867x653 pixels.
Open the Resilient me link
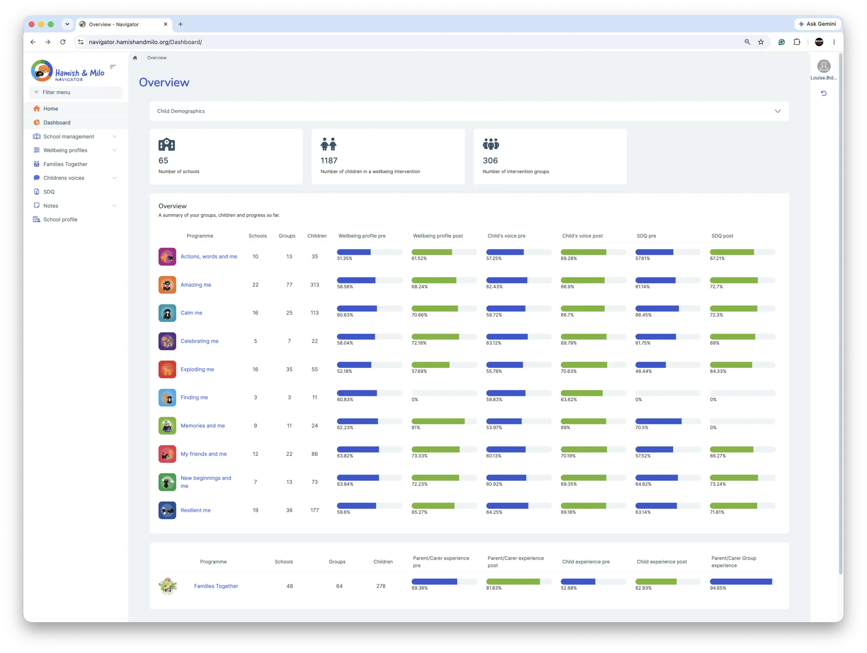[196, 510]
